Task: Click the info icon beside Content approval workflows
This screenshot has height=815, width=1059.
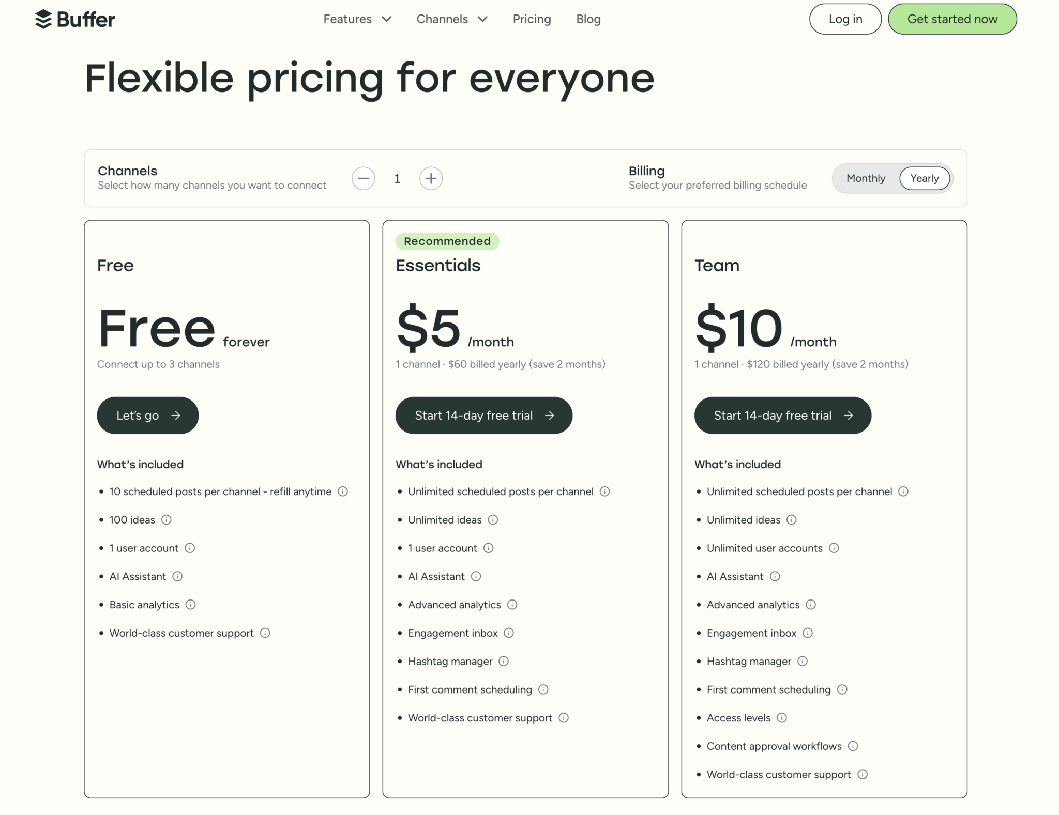Action: 853,746
